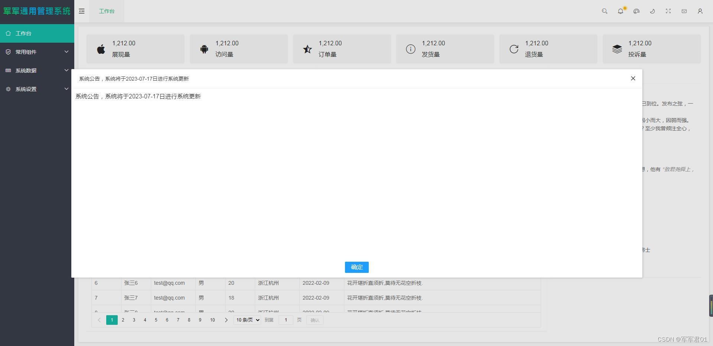Viewport: 713px width, 346px height.
Task: Enter fullscreen with the expand icon
Action: 668,11
